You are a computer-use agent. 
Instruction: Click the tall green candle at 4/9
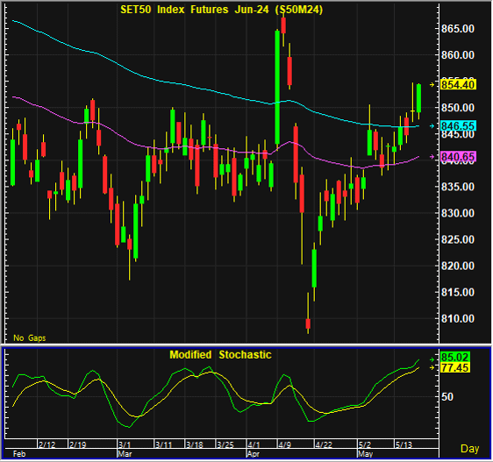[277, 88]
